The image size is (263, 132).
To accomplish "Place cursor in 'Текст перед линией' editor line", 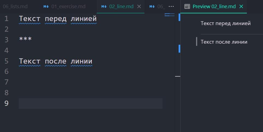I will click(x=58, y=19).
